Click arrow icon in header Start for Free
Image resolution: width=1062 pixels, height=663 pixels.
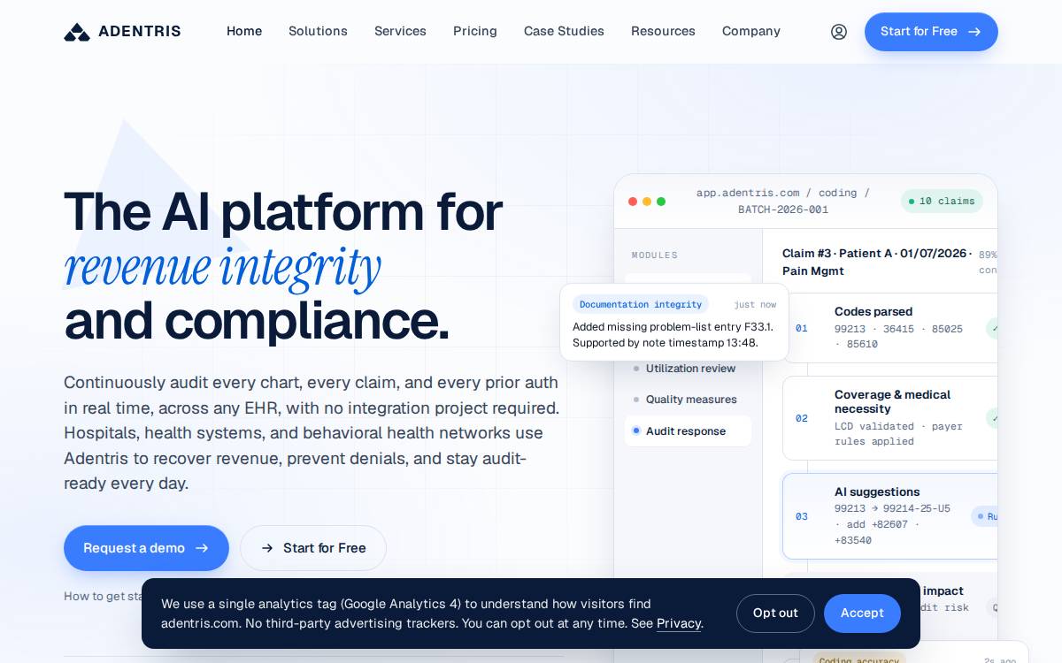click(974, 32)
